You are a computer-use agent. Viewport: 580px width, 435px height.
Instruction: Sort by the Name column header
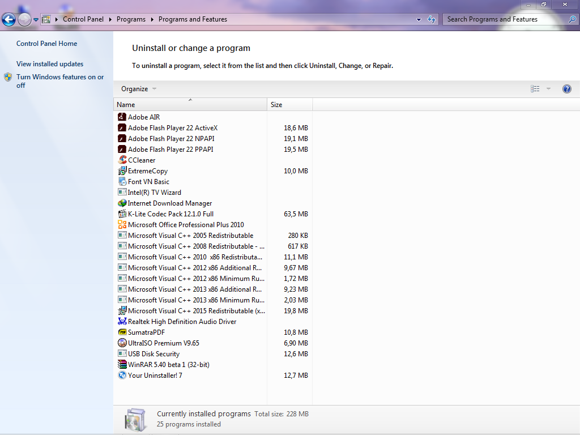[x=190, y=105]
